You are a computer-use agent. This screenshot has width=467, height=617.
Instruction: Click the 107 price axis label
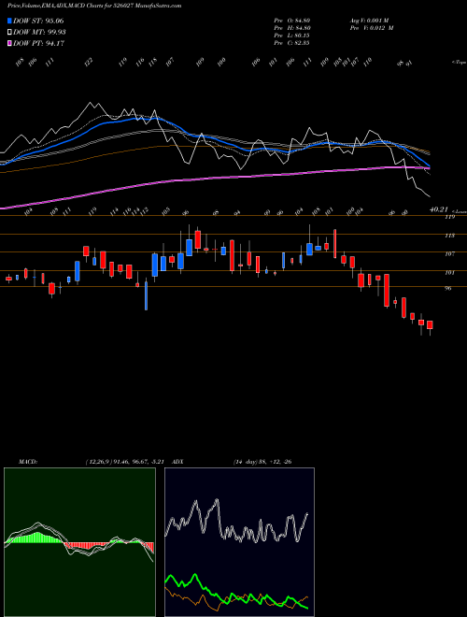(x=449, y=253)
